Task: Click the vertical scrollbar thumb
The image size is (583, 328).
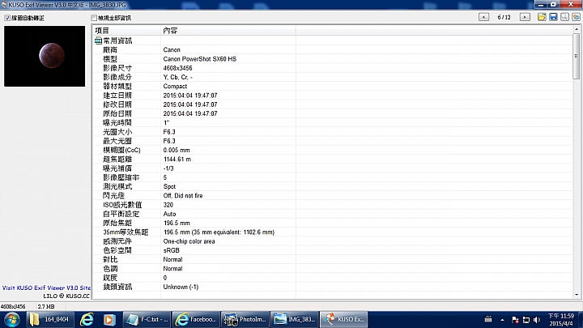Action: click(x=577, y=56)
